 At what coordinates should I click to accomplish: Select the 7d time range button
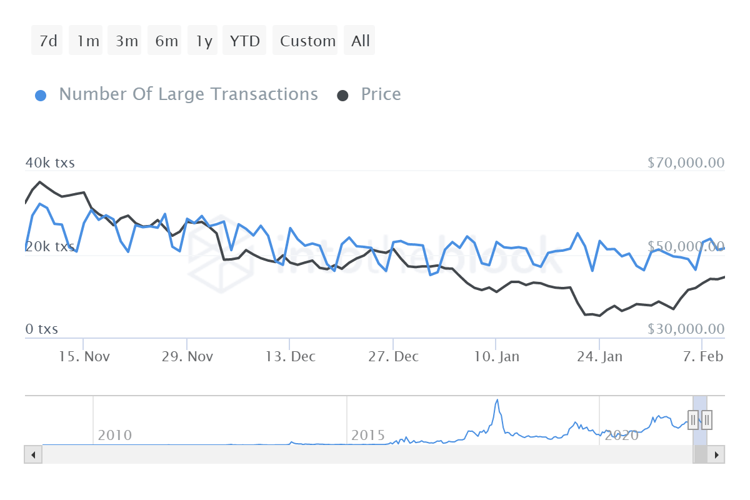[x=47, y=41]
